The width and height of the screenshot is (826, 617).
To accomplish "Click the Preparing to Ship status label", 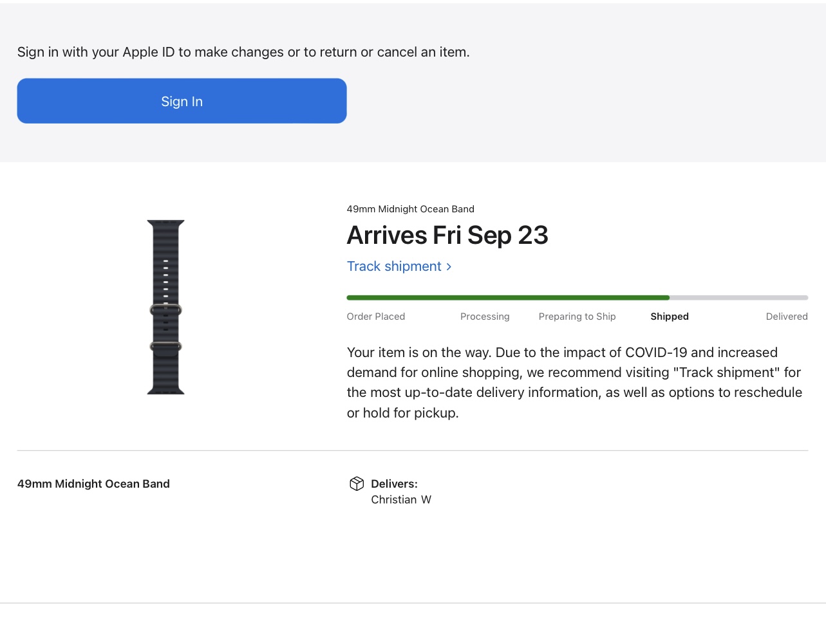I will click(x=577, y=317).
